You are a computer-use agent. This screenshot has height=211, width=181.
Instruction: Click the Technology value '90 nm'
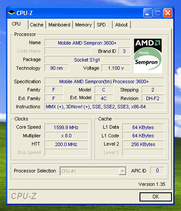tap(57, 68)
